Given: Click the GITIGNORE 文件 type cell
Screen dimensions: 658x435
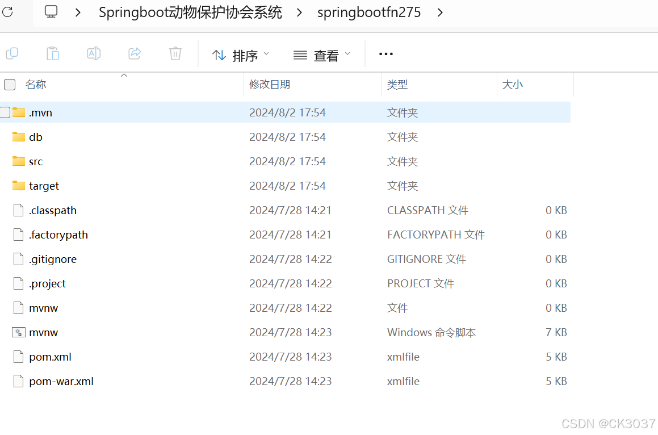Looking at the screenshot, I should (x=426, y=259).
